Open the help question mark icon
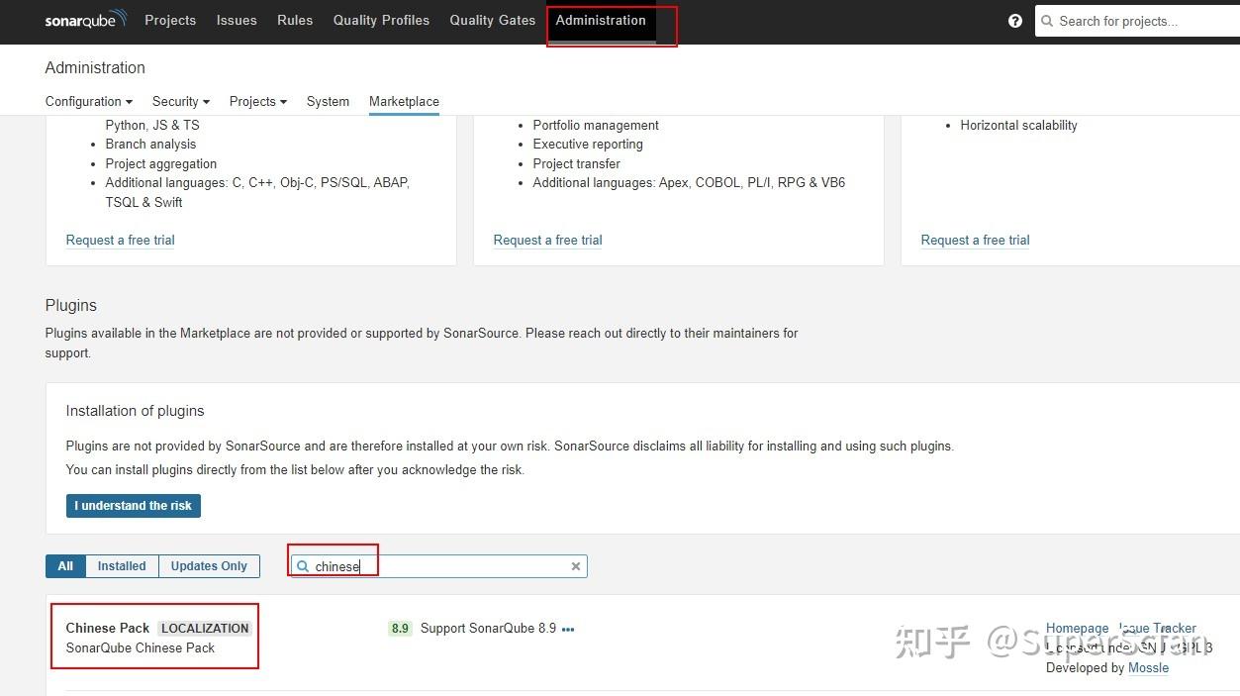The width and height of the screenshot is (1240, 696). coord(1015,21)
